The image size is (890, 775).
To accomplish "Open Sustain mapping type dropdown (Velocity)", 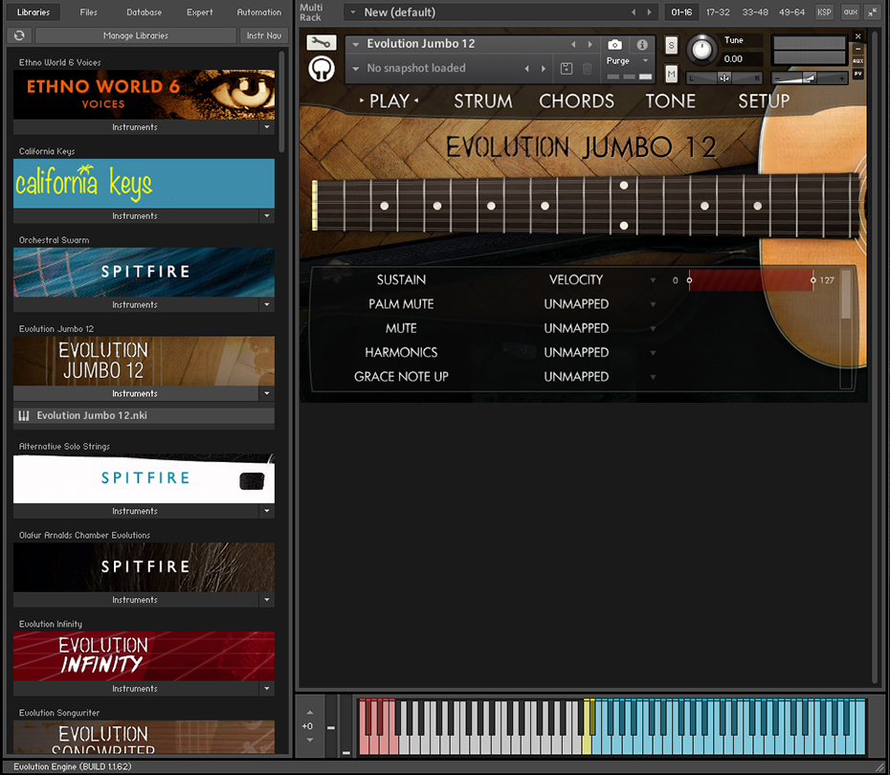I will [x=653, y=280].
